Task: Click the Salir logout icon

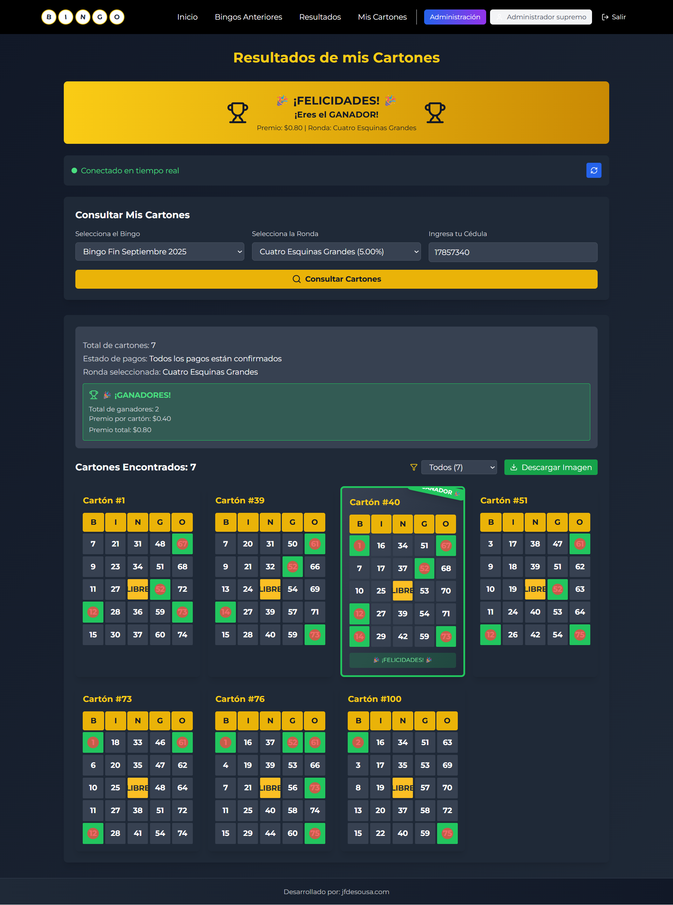Action: (x=605, y=17)
